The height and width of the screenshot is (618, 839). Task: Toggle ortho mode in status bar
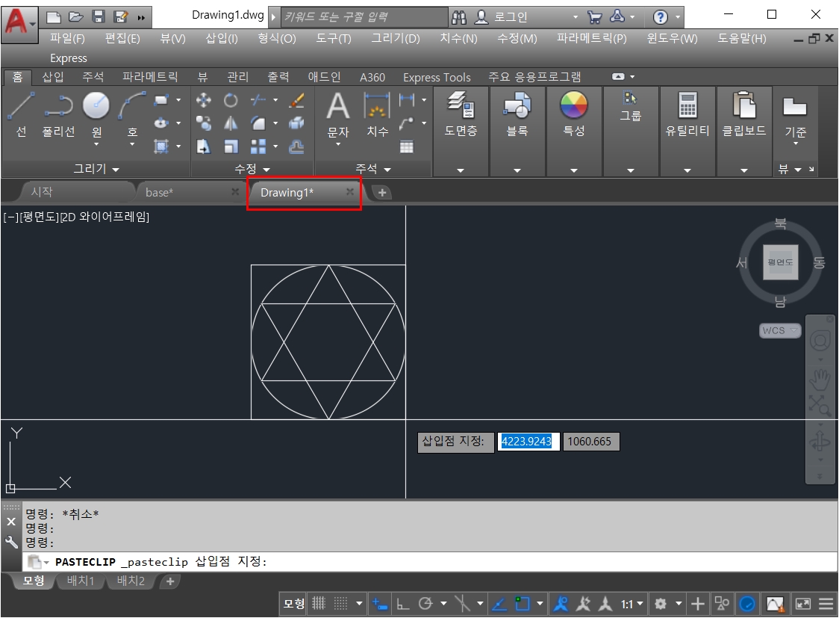tap(403, 604)
